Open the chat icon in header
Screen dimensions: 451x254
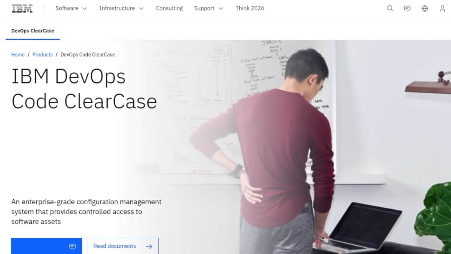click(407, 8)
